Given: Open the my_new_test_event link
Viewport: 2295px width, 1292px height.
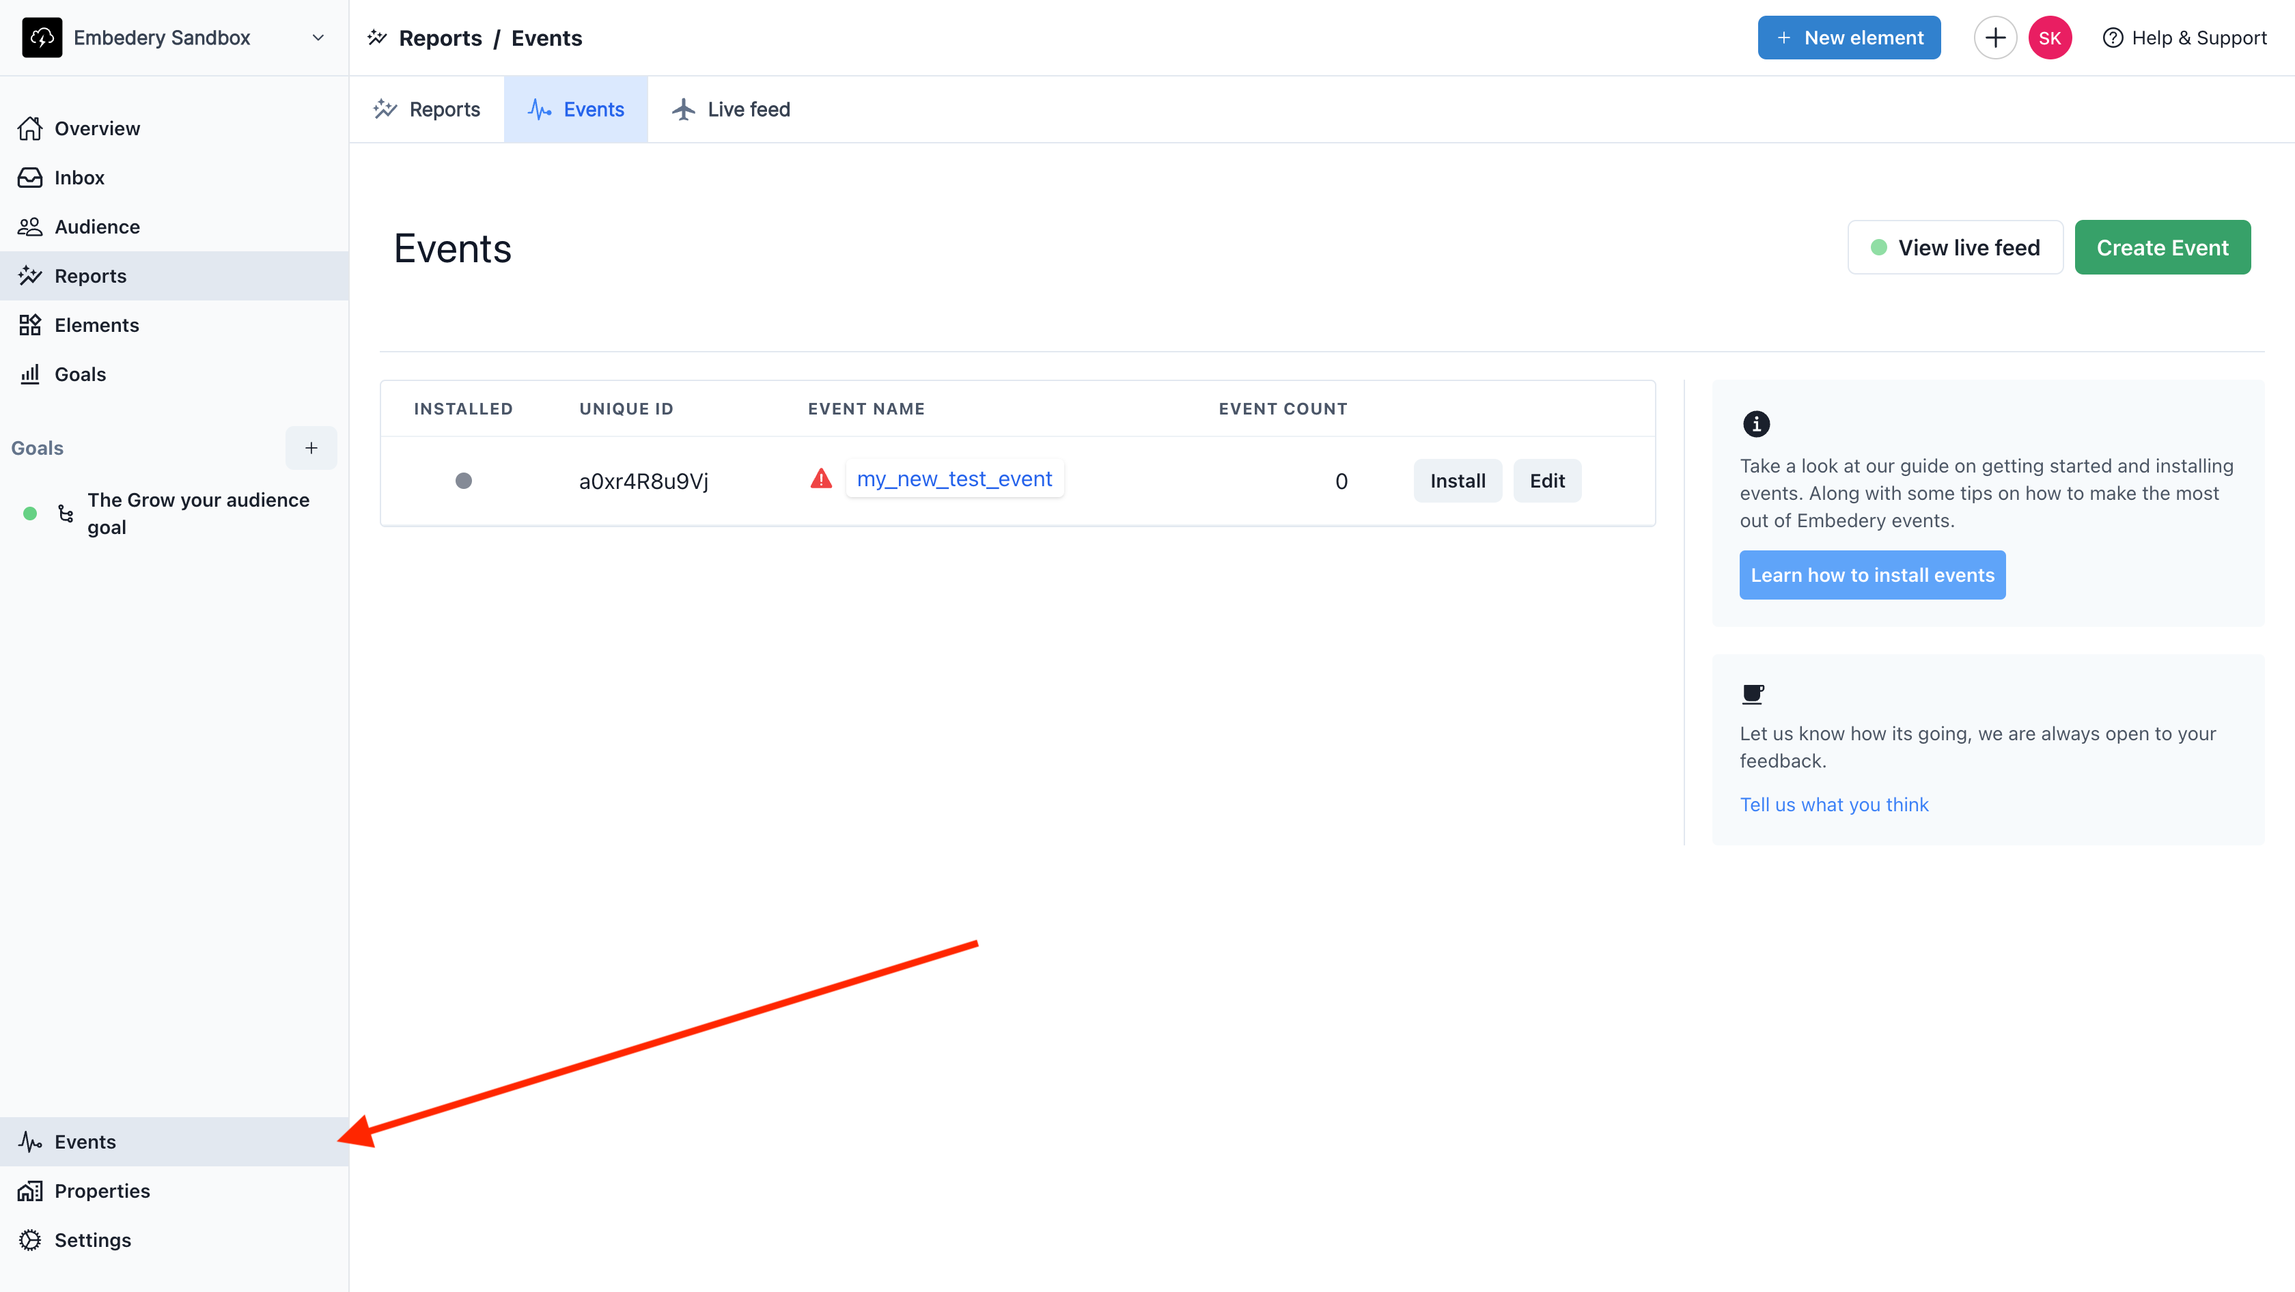Looking at the screenshot, I should [x=954, y=479].
